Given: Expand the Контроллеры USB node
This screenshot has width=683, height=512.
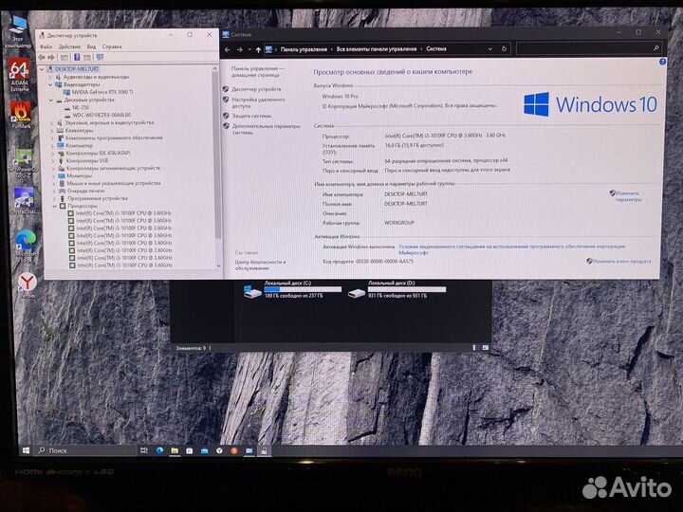Looking at the screenshot, I should [x=53, y=161].
